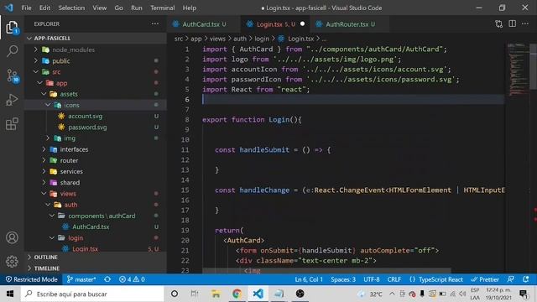Open the Manage gear icon

(12, 262)
